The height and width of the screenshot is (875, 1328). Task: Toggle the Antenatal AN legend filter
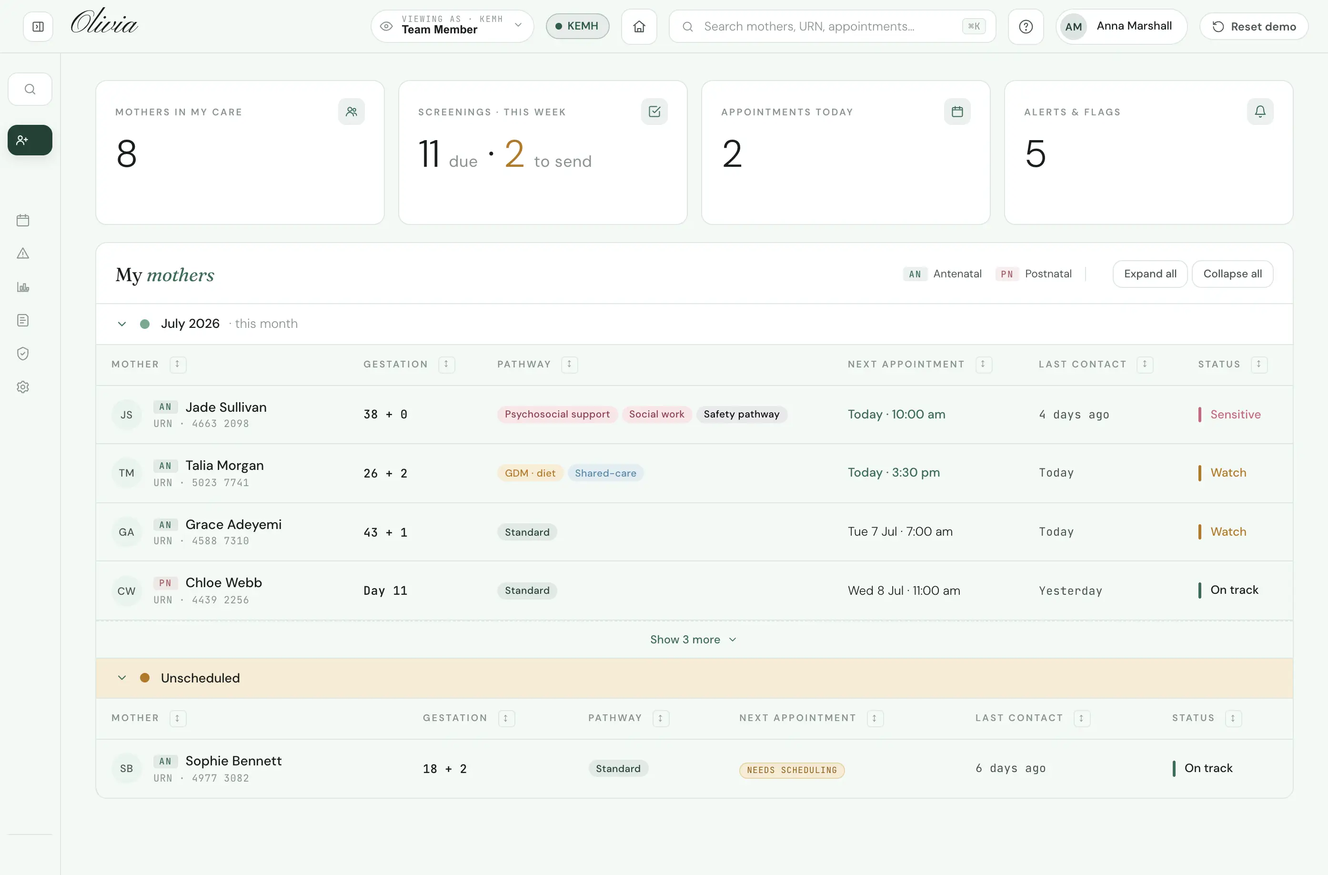tap(942, 274)
